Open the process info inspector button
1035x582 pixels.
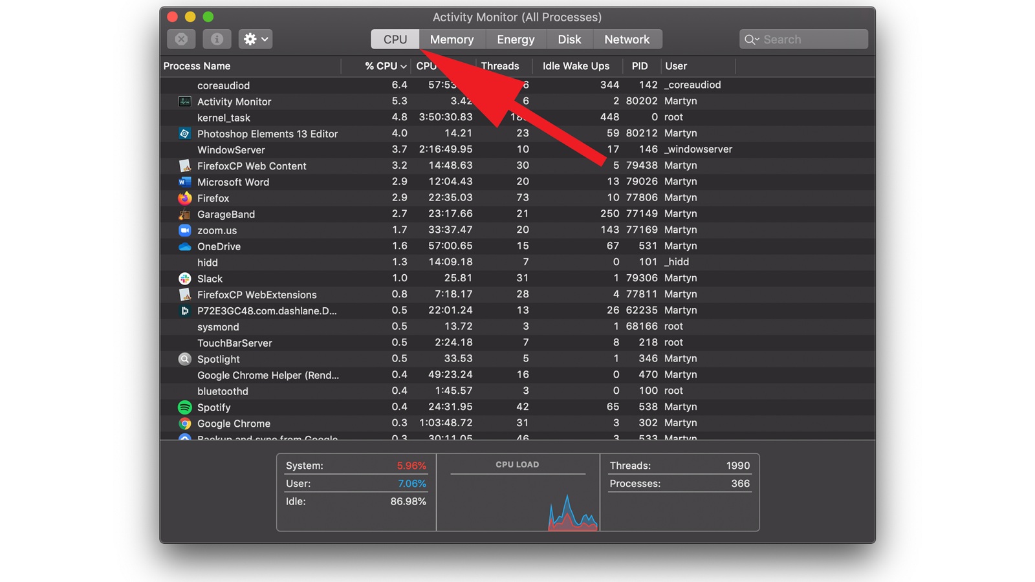coord(217,39)
